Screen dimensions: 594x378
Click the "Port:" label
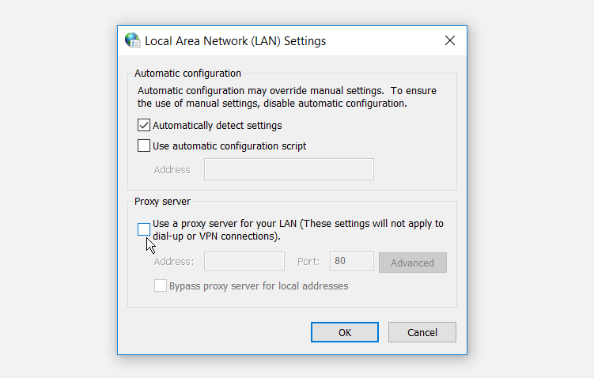(308, 262)
